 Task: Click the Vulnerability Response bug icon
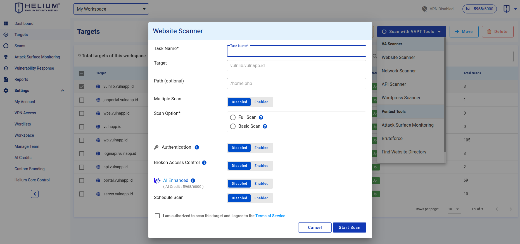[x=6, y=68]
